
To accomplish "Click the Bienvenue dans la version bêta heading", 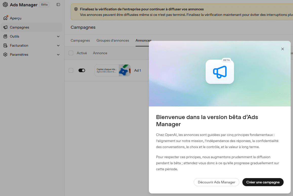I will point(207,121).
